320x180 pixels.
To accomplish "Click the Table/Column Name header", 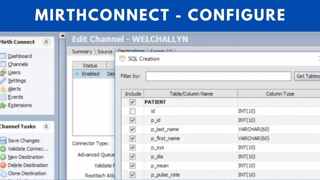I will click(x=191, y=94).
